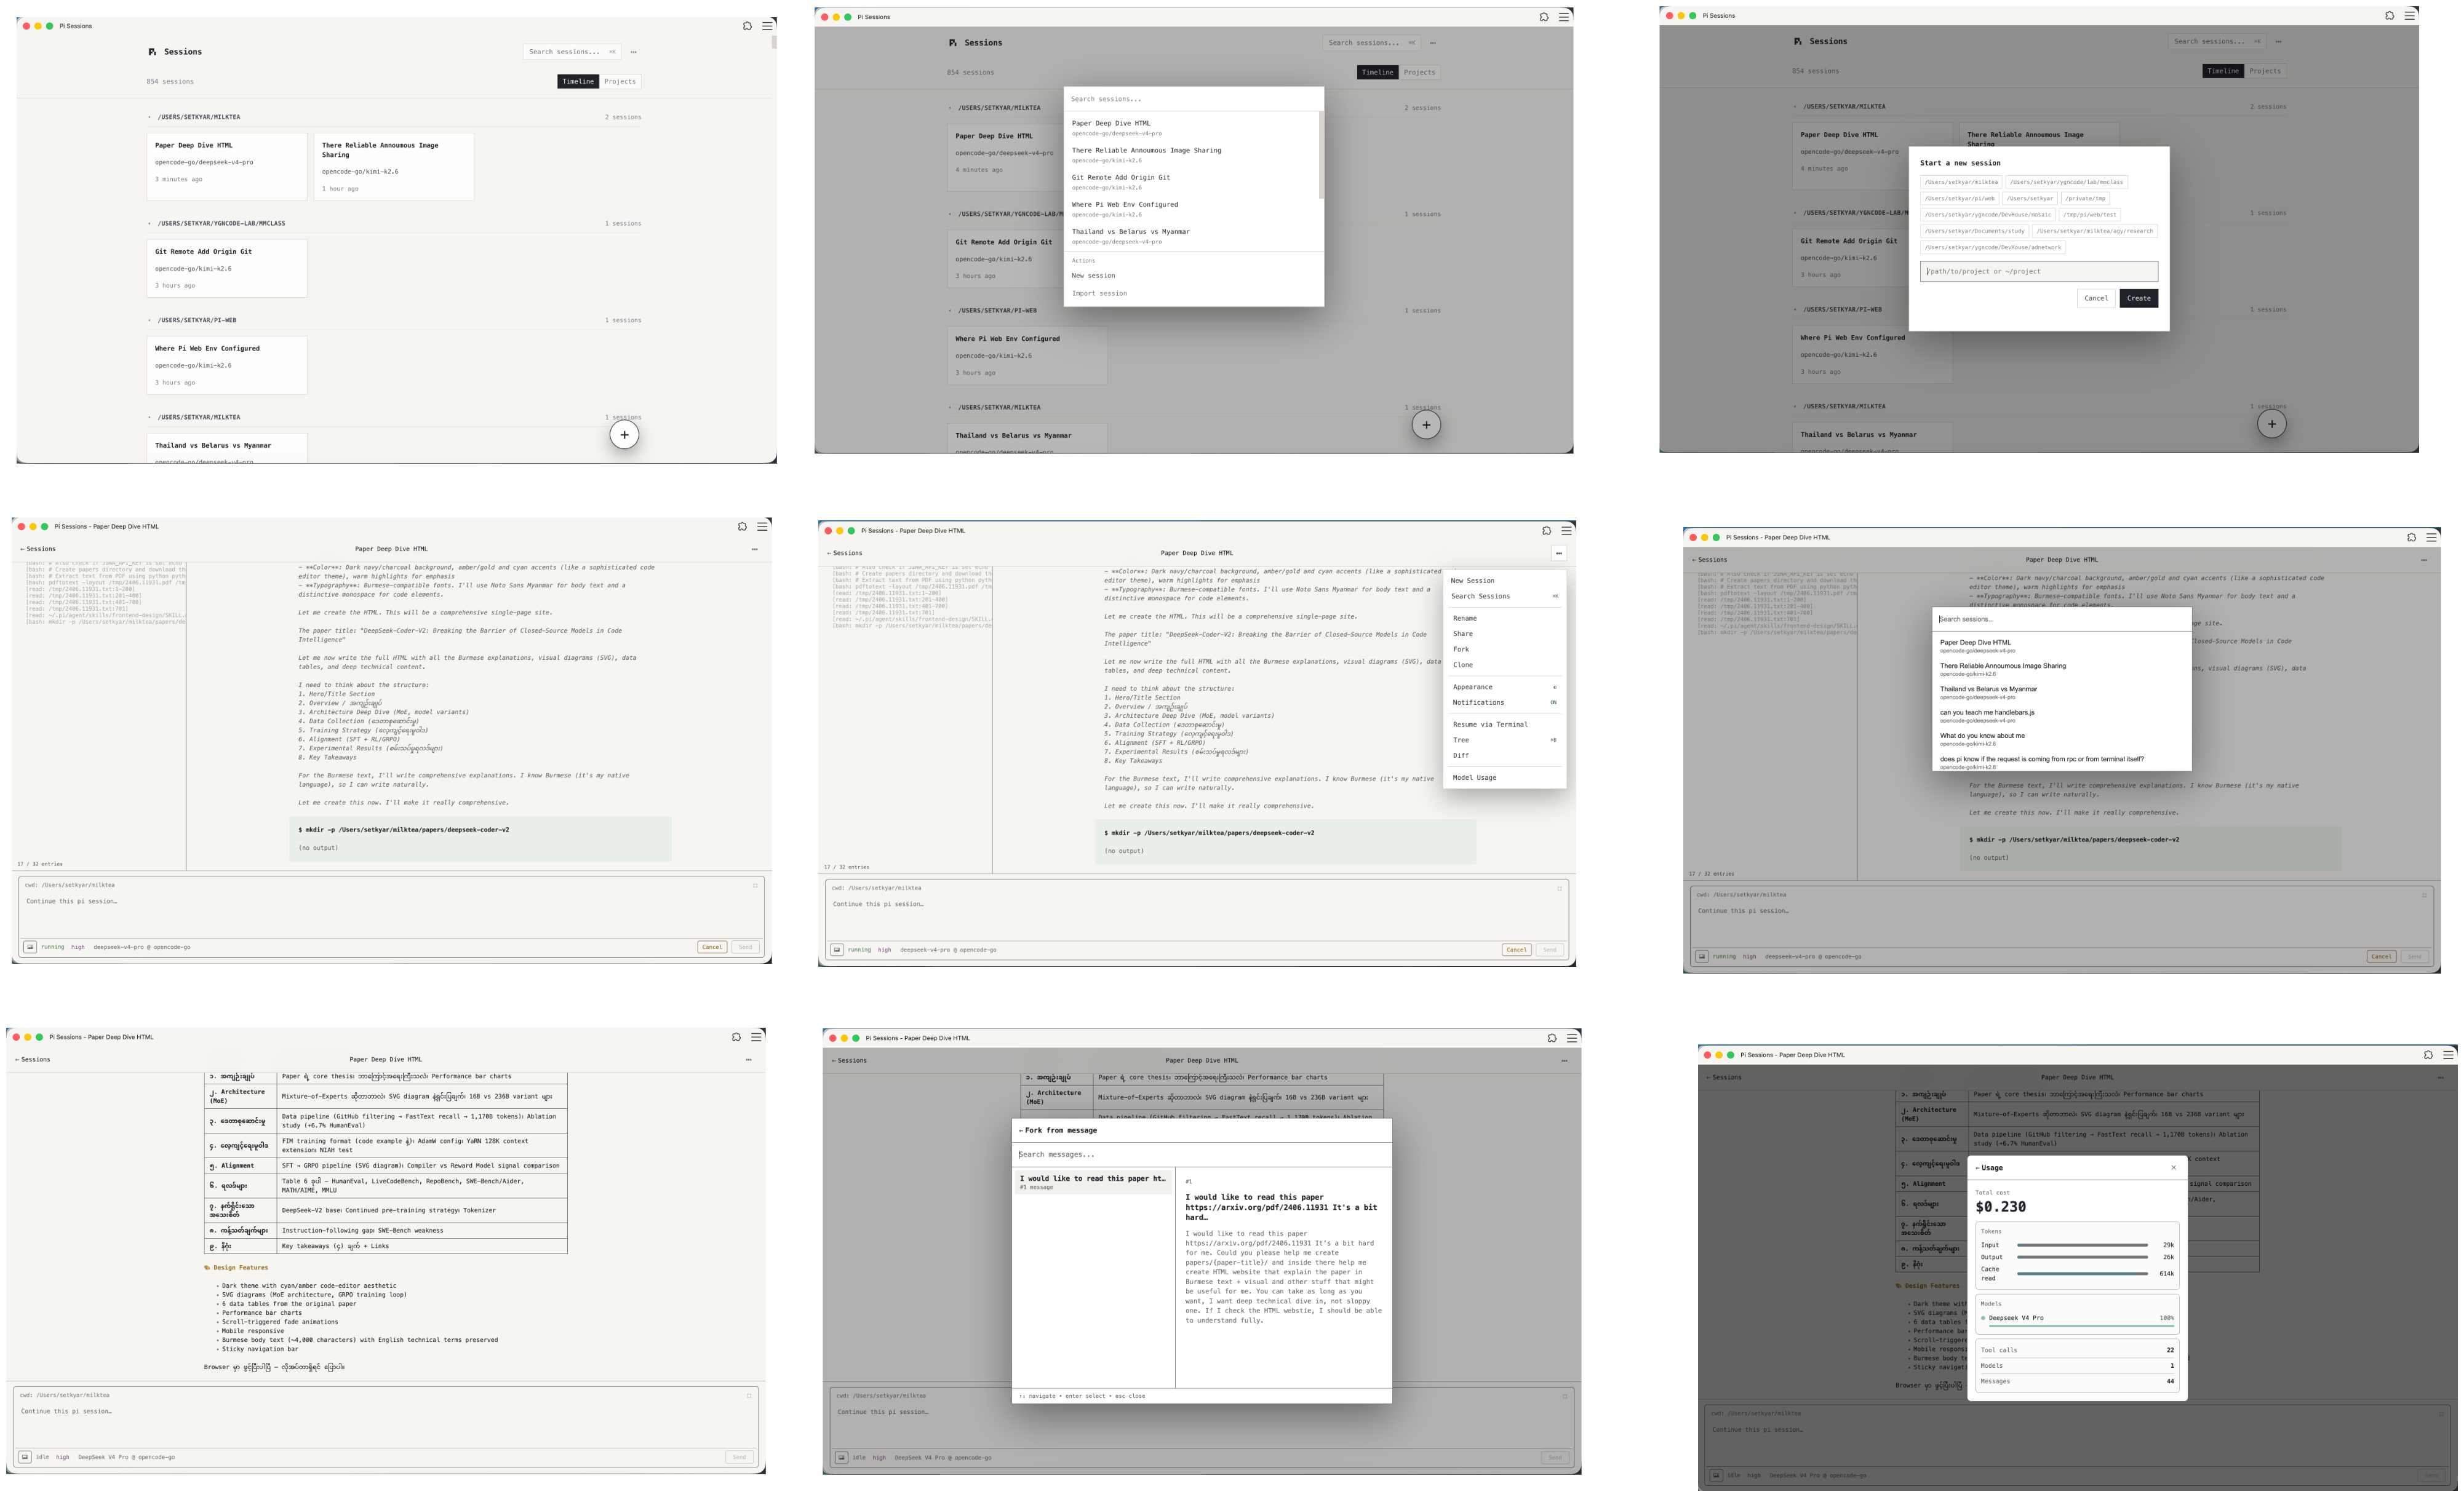Image resolution: width=2464 pixels, height=1497 pixels.
Task: Click the back arrow beside Fork from message
Action: point(1021,1131)
